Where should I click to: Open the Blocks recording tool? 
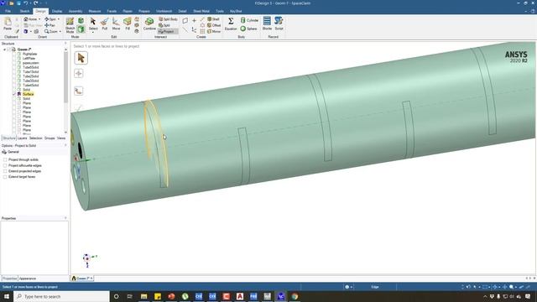(x=267, y=23)
